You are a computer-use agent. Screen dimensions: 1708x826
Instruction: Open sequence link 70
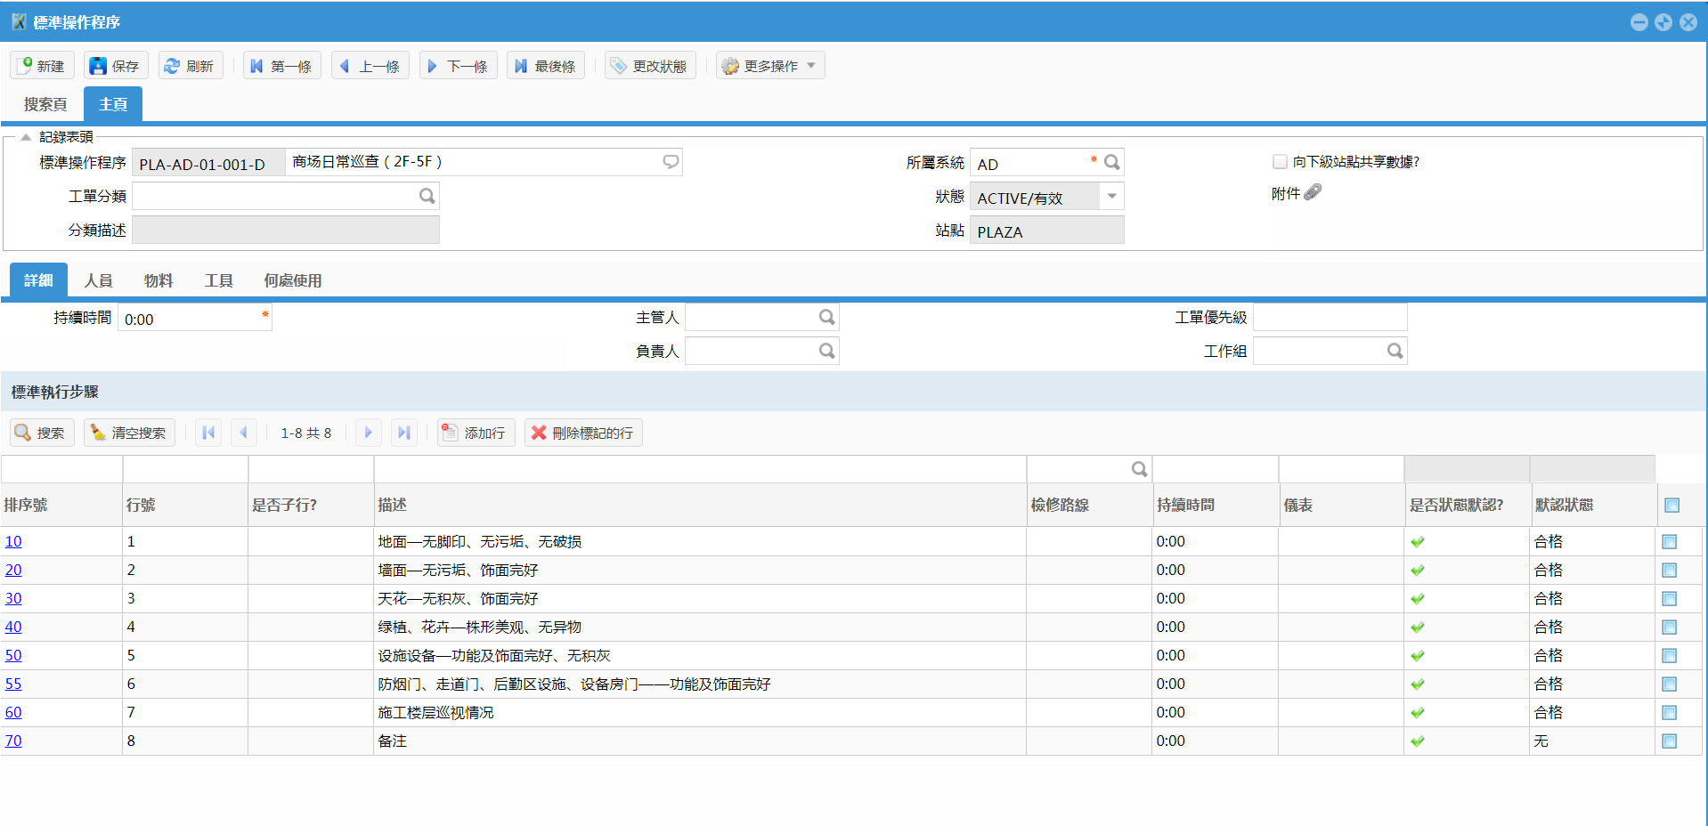coord(13,741)
